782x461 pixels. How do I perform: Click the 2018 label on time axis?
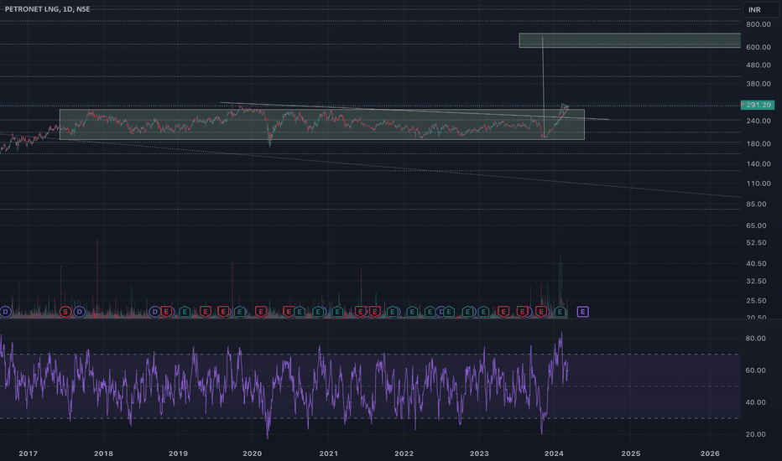(x=103, y=453)
